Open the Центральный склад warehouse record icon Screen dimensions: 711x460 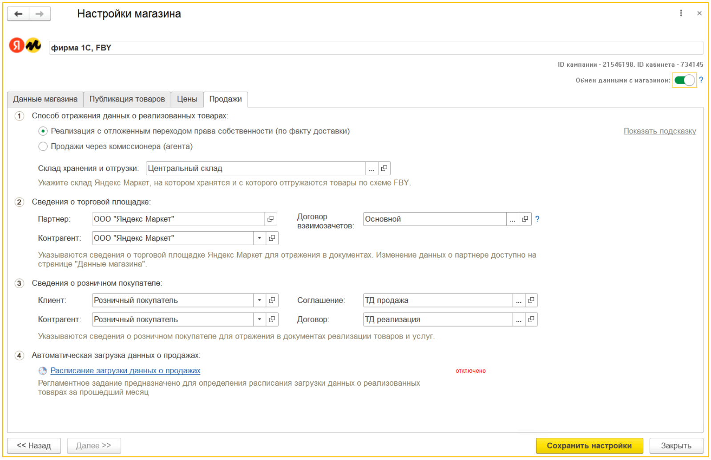[x=384, y=168]
